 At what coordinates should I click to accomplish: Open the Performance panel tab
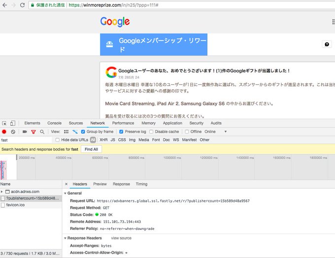(x=123, y=123)
